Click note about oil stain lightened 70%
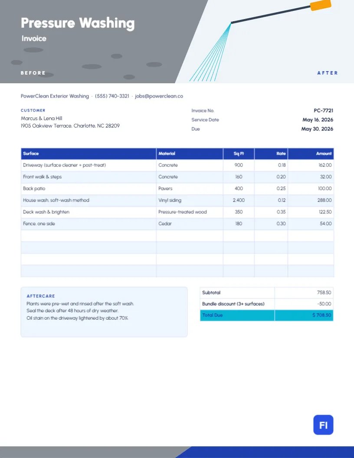 coord(77,318)
